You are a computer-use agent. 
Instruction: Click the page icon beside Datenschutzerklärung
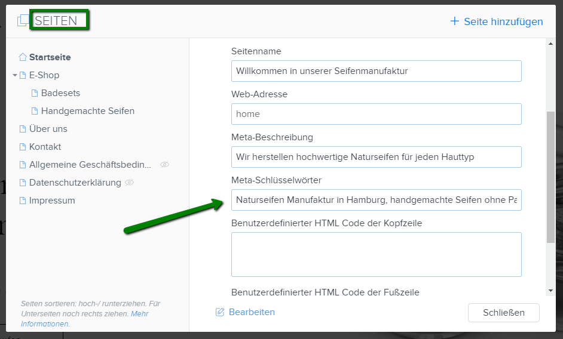pos(23,183)
